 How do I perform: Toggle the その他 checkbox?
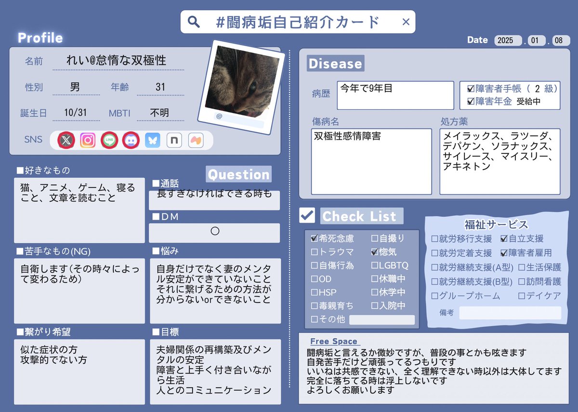315,319
